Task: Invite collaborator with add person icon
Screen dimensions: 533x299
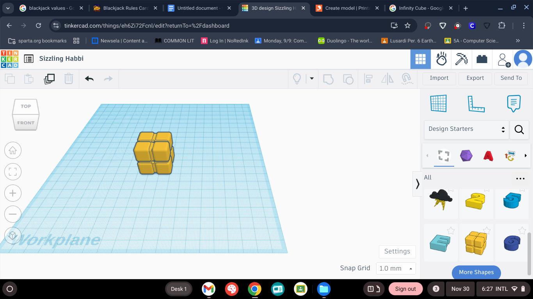Action: point(503,60)
